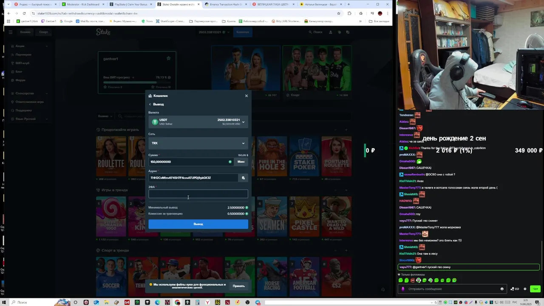The image size is (544, 306).
Task: Send with the green Чат button
Action: coord(535,289)
